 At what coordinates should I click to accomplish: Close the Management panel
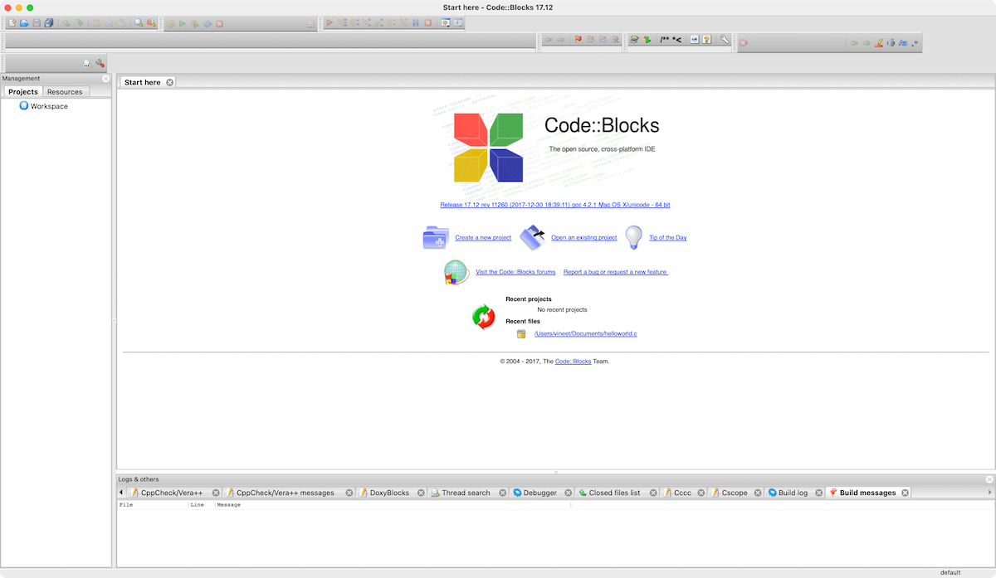pos(105,79)
